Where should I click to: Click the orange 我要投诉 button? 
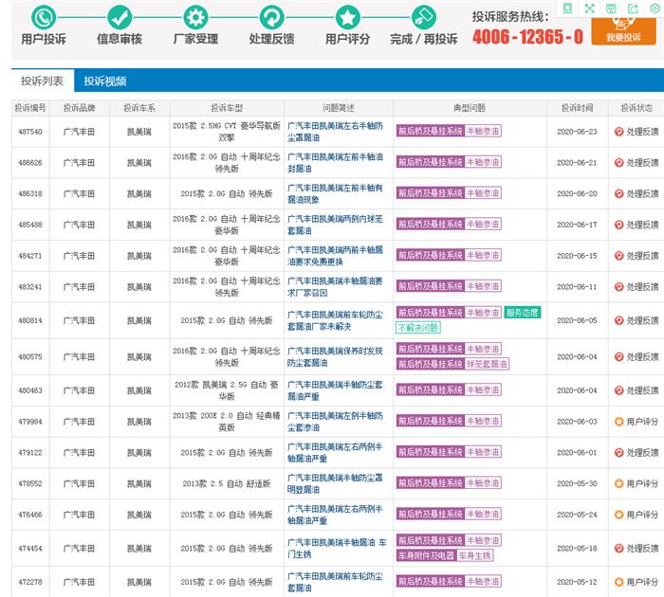623,31
